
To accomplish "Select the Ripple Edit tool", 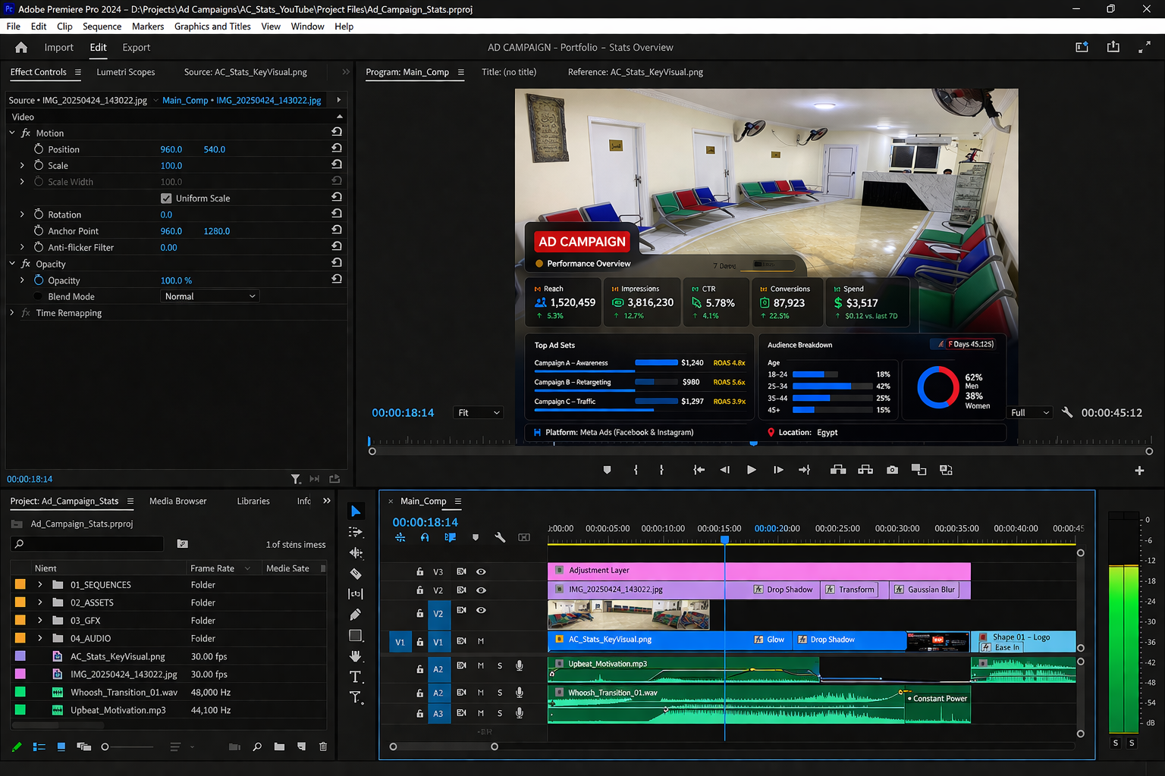I will (x=356, y=553).
